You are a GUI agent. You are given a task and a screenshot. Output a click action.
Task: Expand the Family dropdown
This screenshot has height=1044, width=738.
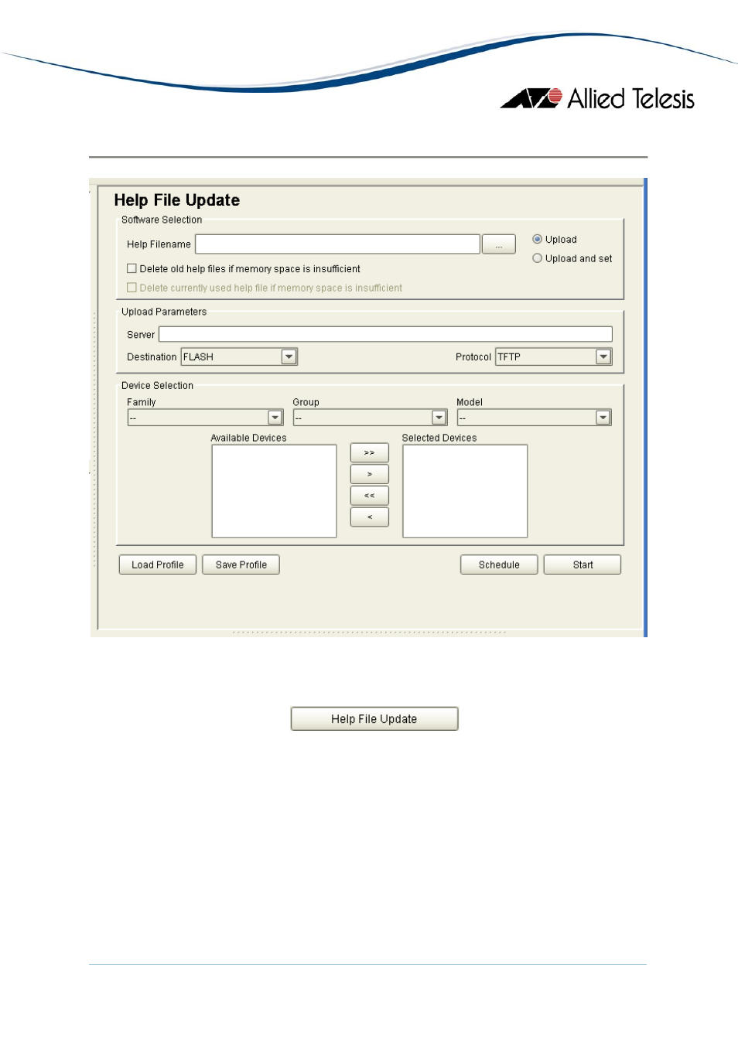click(275, 418)
